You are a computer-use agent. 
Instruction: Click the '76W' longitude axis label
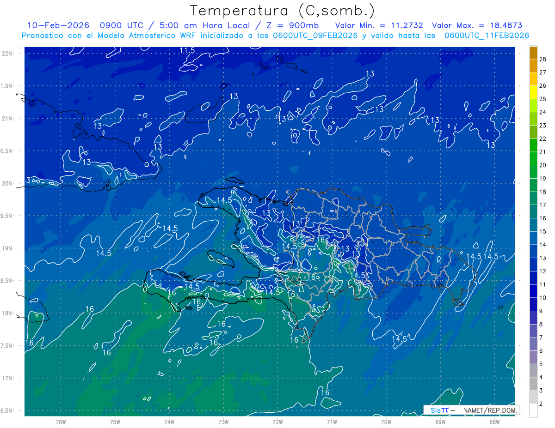[x=61, y=422]
